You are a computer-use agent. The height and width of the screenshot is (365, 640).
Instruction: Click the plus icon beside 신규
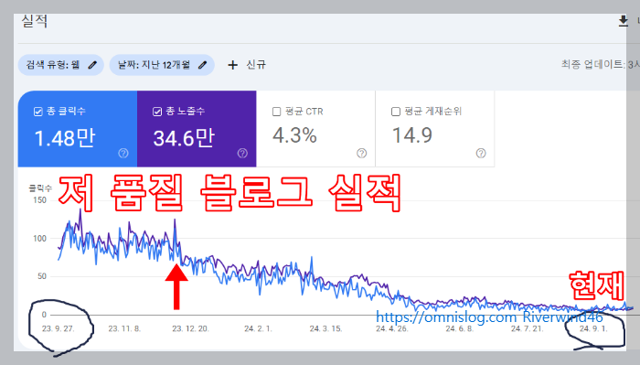pyautogui.click(x=232, y=65)
